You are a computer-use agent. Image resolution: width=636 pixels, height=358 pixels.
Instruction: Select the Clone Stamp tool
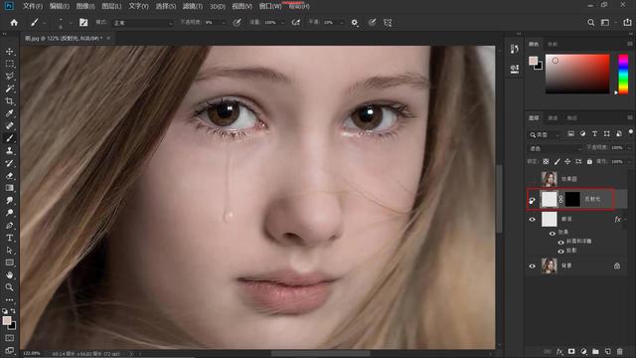pyautogui.click(x=9, y=150)
